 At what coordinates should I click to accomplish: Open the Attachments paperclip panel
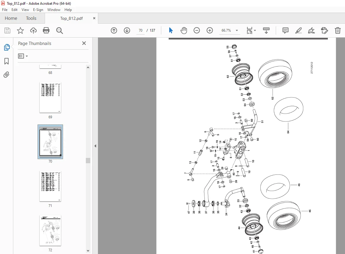pyautogui.click(x=7, y=75)
